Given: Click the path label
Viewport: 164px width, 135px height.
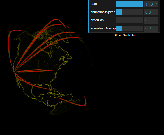Looking at the screenshot, I should (94, 4).
